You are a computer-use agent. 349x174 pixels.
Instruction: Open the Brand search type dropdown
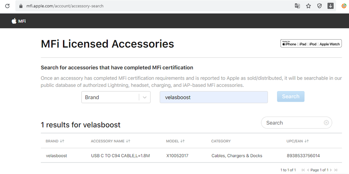pos(116,97)
